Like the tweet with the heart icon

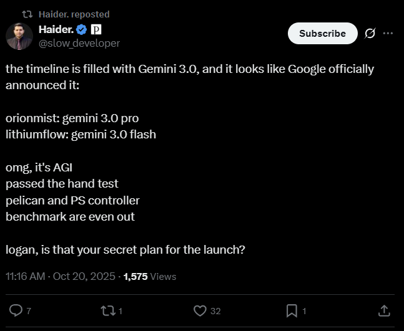(x=200, y=310)
